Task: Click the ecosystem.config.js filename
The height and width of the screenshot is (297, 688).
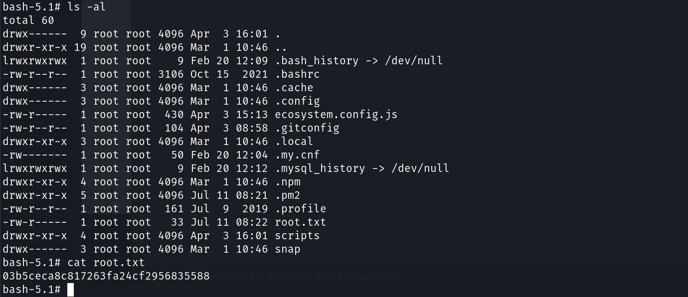Action: click(336, 115)
